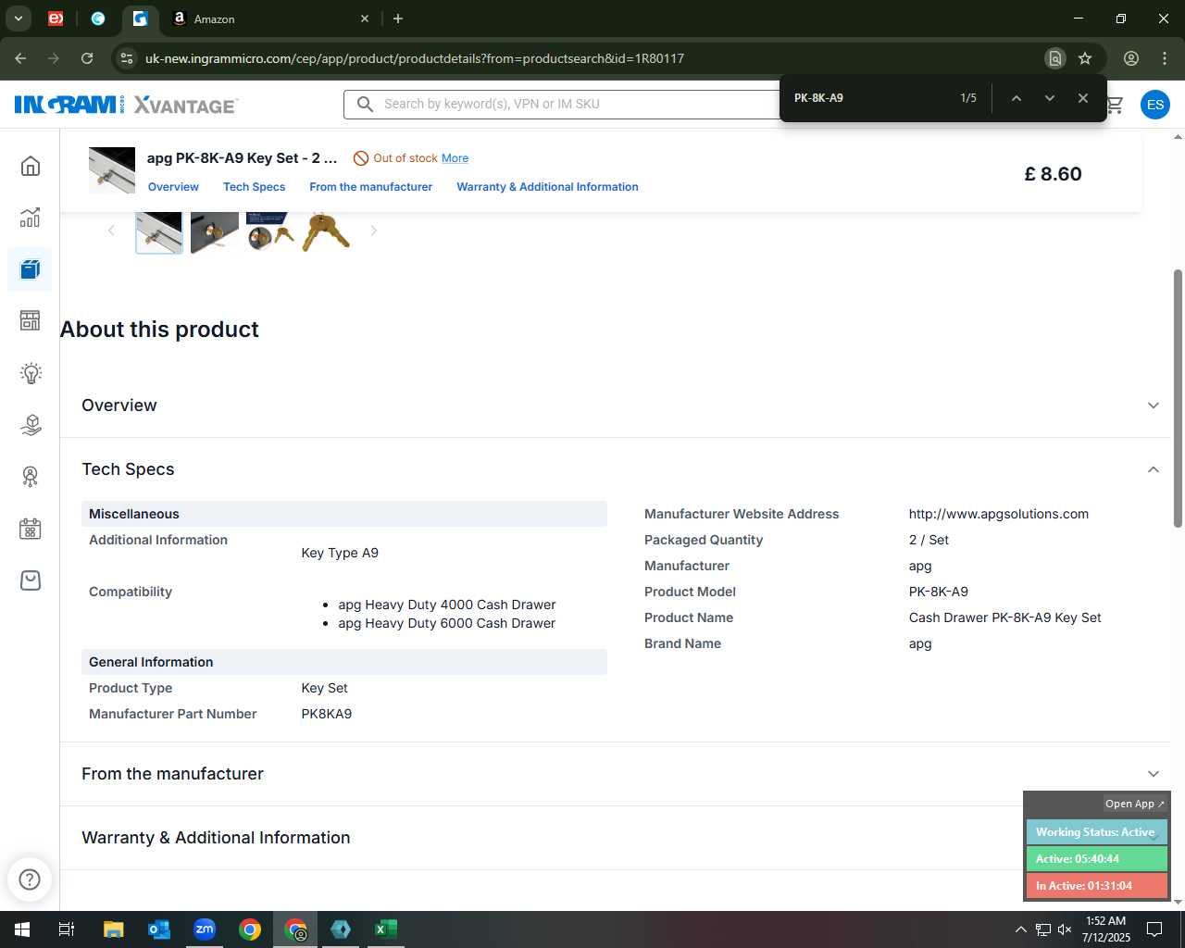Go to next find result

(1049, 98)
